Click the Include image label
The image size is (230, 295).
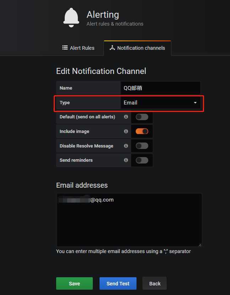[x=74, y=131]
